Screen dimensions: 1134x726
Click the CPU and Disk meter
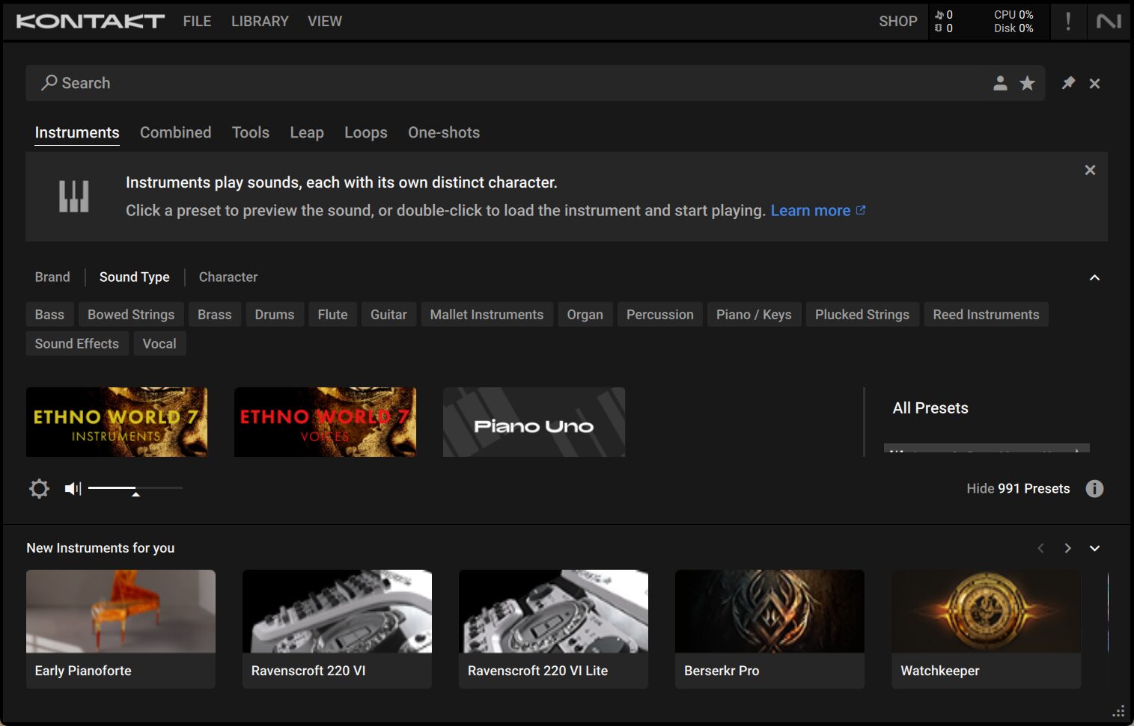pos(1013,22)
